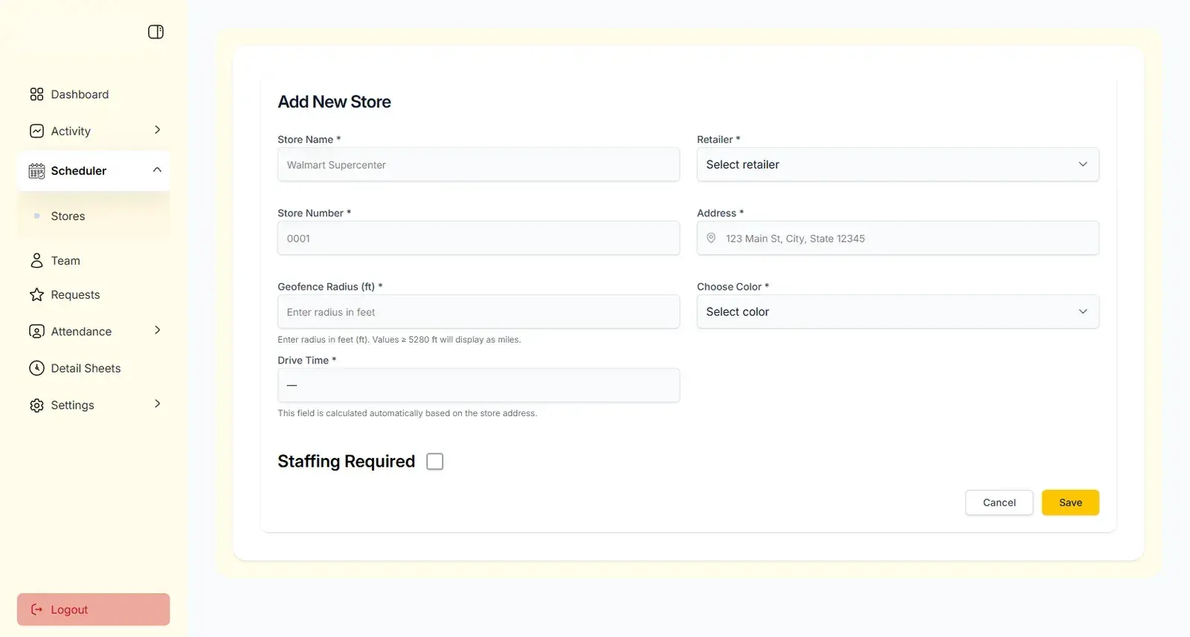This screenshot has width=1190, height=637.
Task: Click the Address input field
Action: coord(898,238)
